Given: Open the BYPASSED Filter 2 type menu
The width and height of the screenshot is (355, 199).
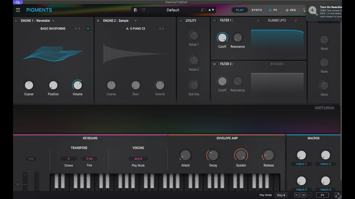Looking at the screenshot, I should 277,64.
